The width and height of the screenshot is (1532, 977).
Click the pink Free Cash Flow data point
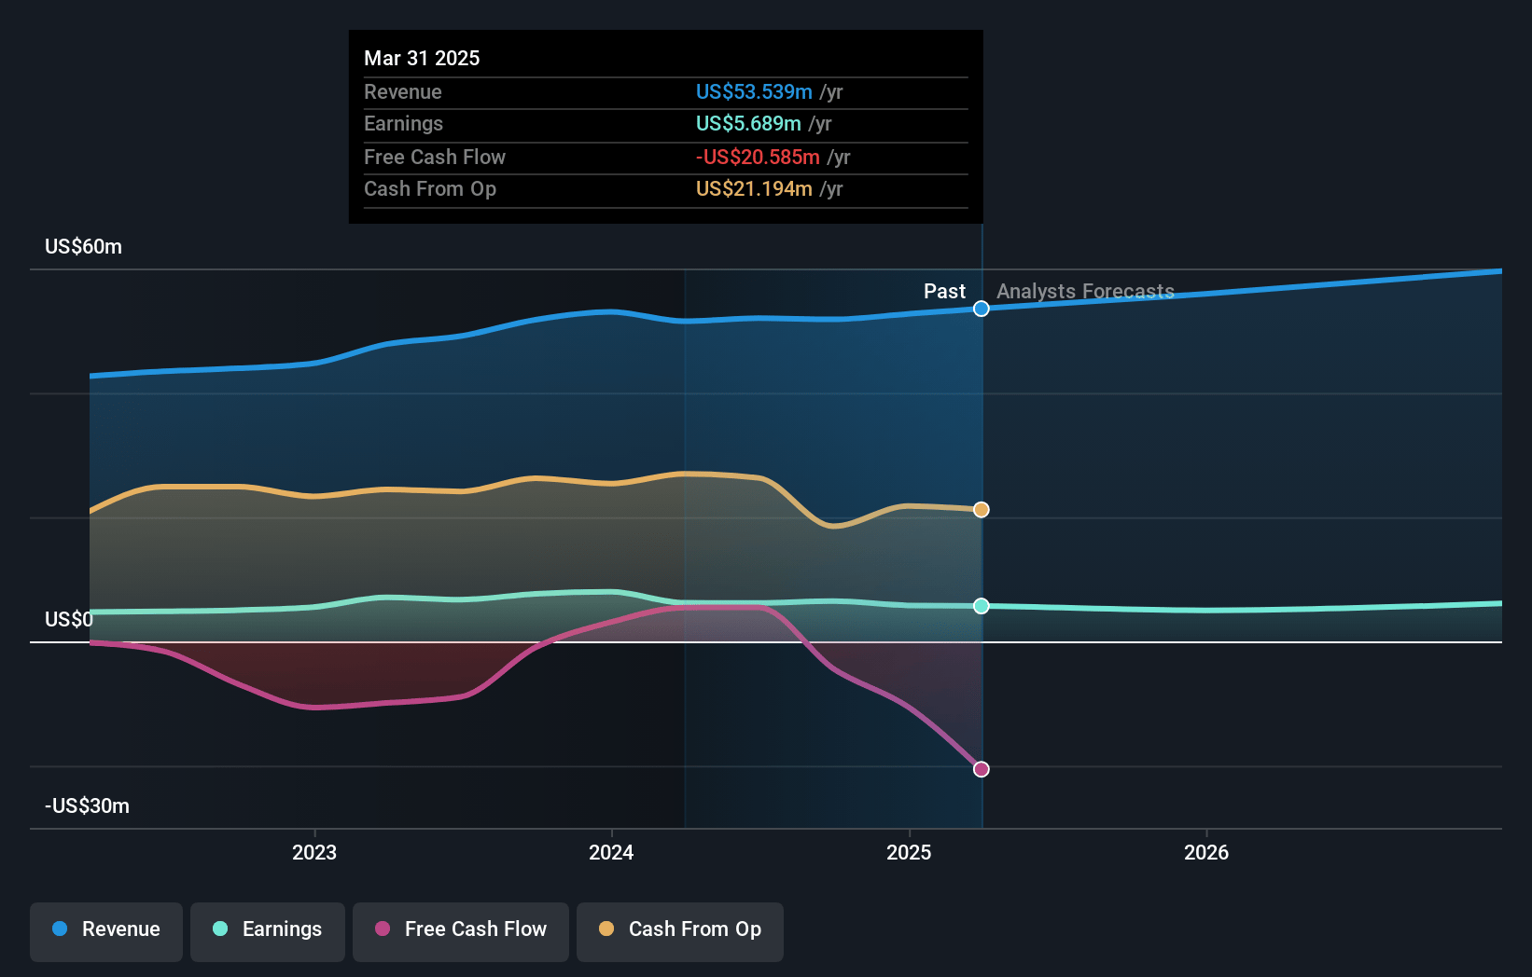point(982,769)
